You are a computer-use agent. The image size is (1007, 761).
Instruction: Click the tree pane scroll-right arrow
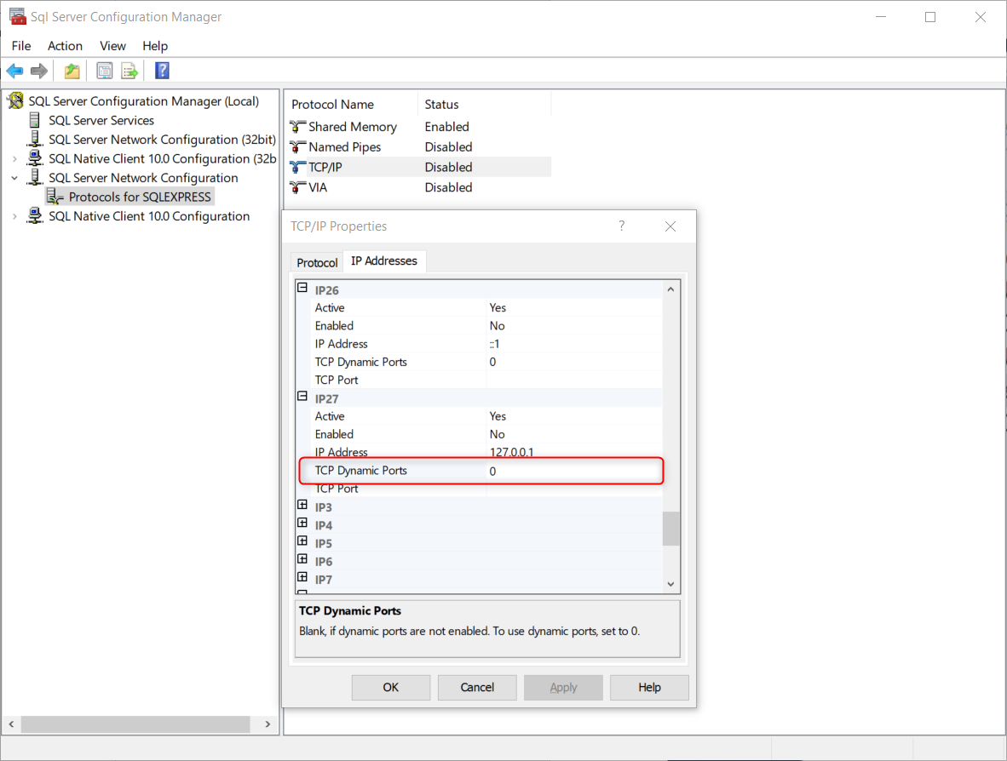click(268, 724)
